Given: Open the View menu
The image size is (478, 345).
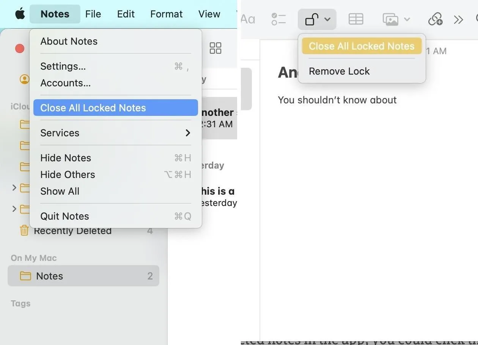Looking at the screenshot, I should click(209, 14).
